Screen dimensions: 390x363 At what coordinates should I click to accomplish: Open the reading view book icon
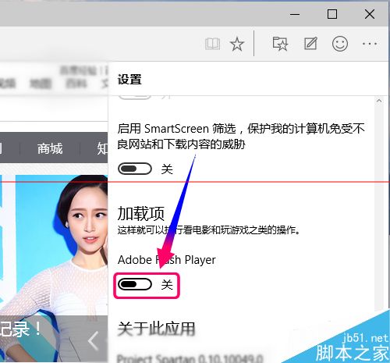coord(212,44)
